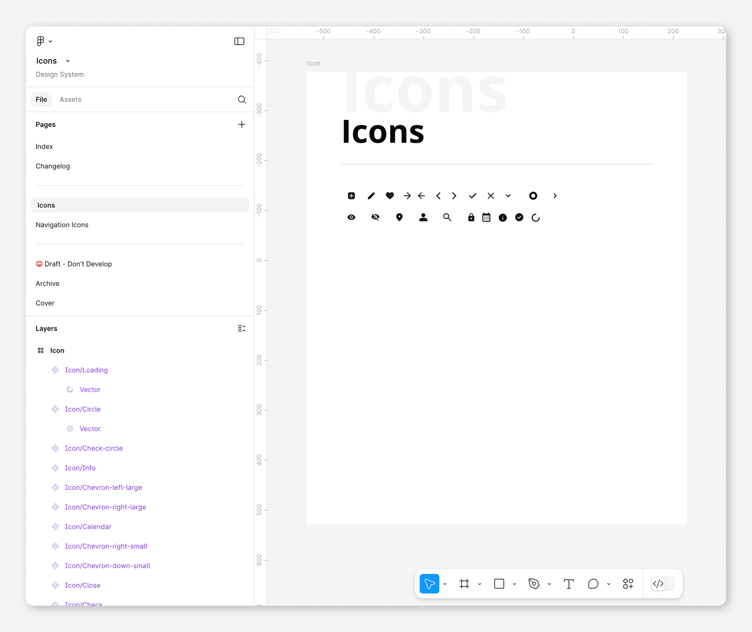
Task: Click the search icon in file panel
Action: point(242,100)
